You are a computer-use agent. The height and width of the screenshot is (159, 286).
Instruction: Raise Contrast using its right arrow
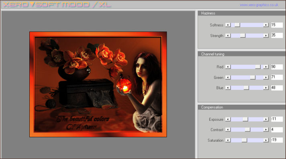(266, 130)
